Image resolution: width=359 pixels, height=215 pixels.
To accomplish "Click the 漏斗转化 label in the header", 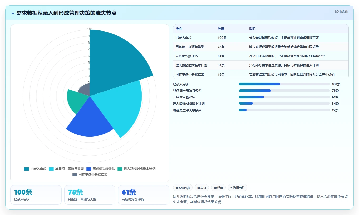I will pyautogui.click(x=341, y=12).
